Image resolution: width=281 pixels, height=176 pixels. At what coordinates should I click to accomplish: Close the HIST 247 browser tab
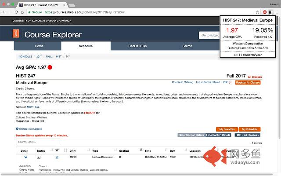pyautogui.click(x=65, y=5)
